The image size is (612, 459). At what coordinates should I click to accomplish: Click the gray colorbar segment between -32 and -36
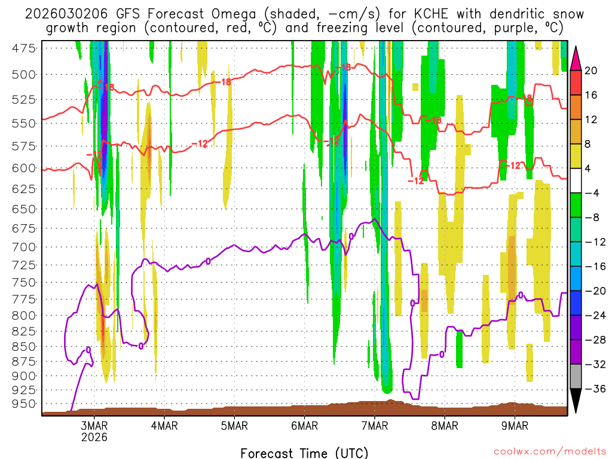[576, 377]
